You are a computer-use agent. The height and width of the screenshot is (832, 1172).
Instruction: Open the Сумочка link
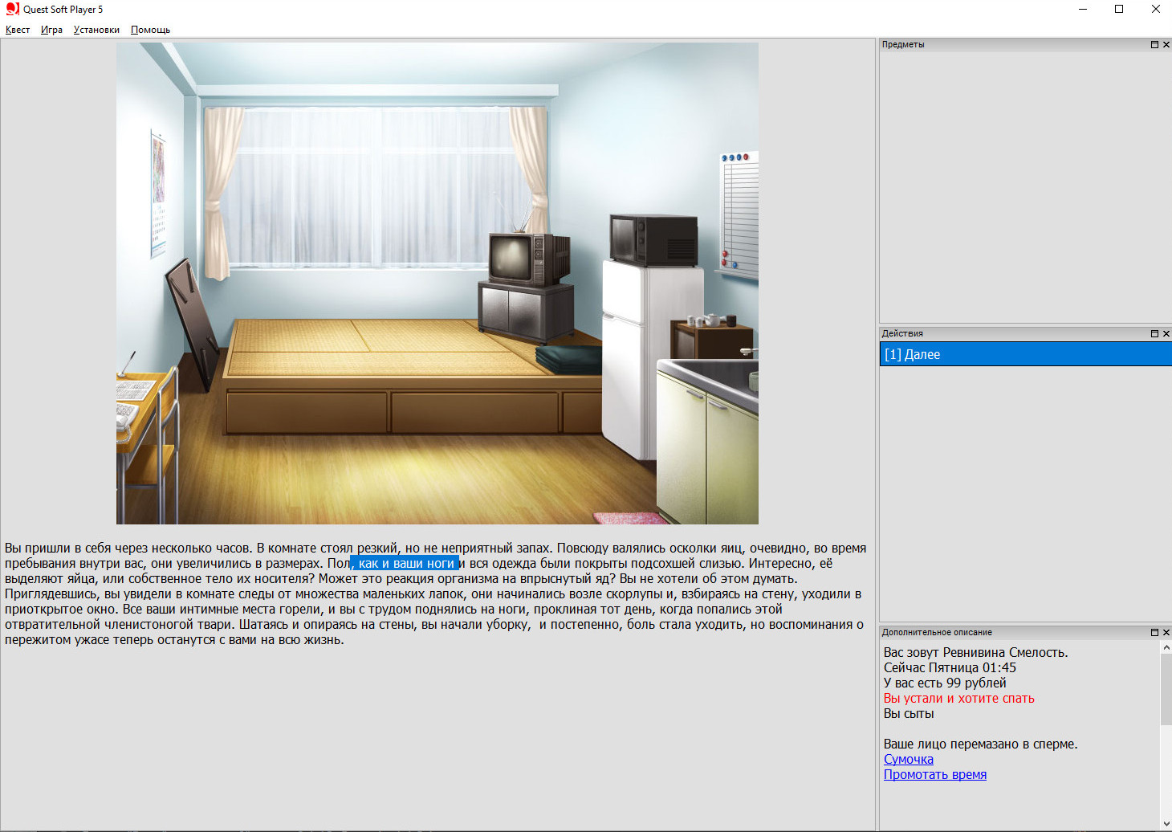coord(908,759)
